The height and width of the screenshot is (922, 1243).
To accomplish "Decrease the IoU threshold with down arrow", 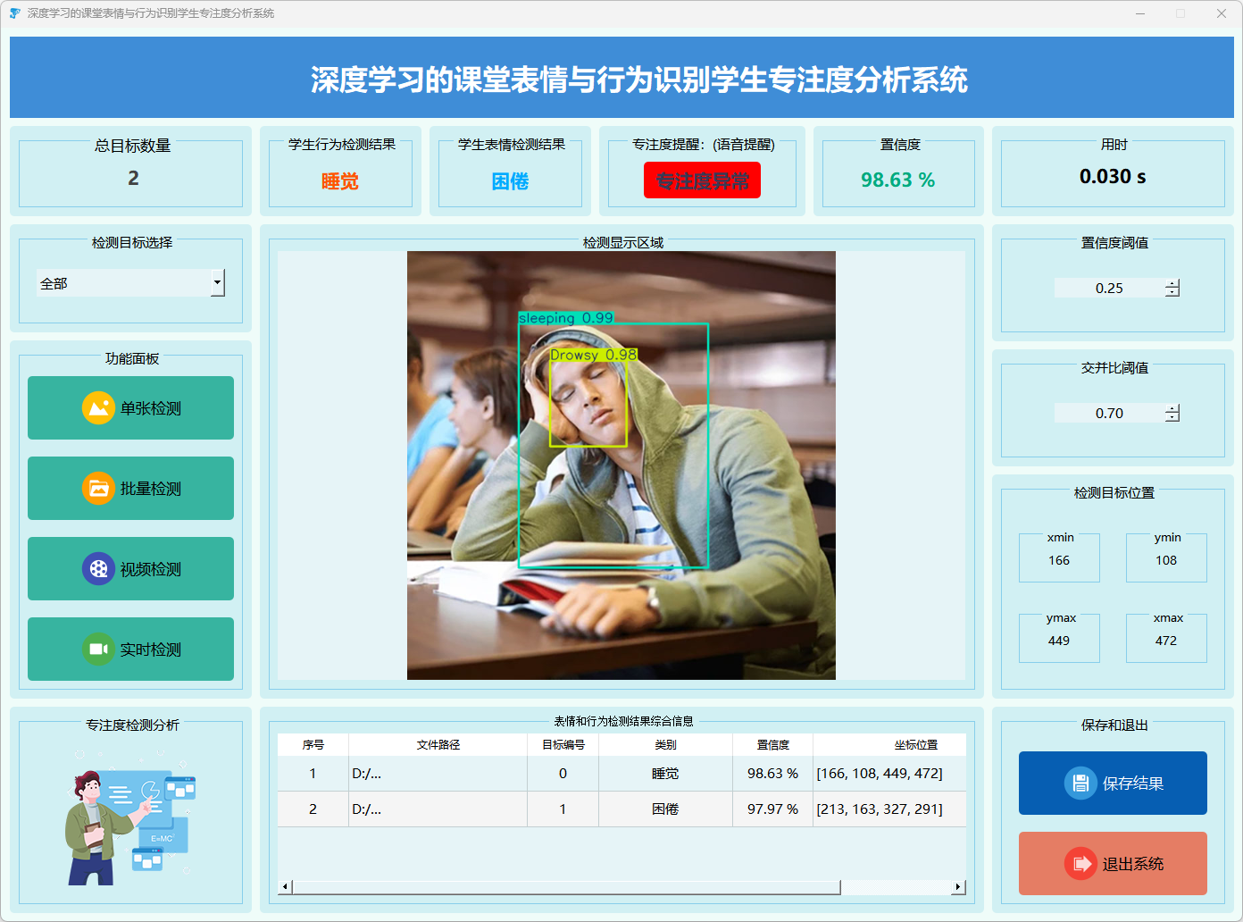I will (x=1172, y=418).
